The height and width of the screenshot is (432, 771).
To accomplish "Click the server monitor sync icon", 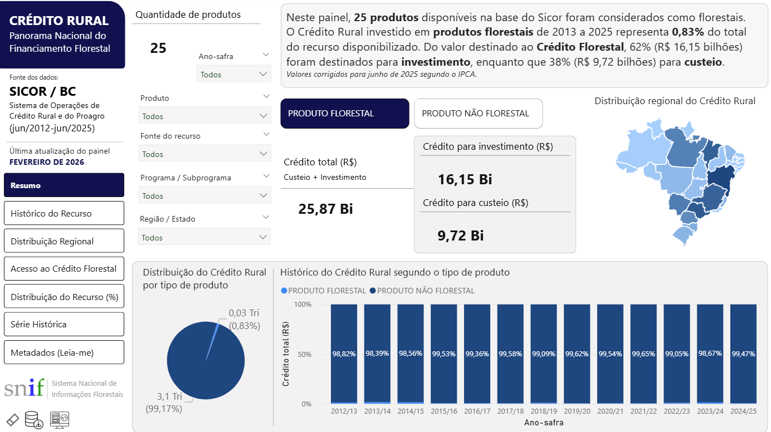I will click(x=59, y=419).
